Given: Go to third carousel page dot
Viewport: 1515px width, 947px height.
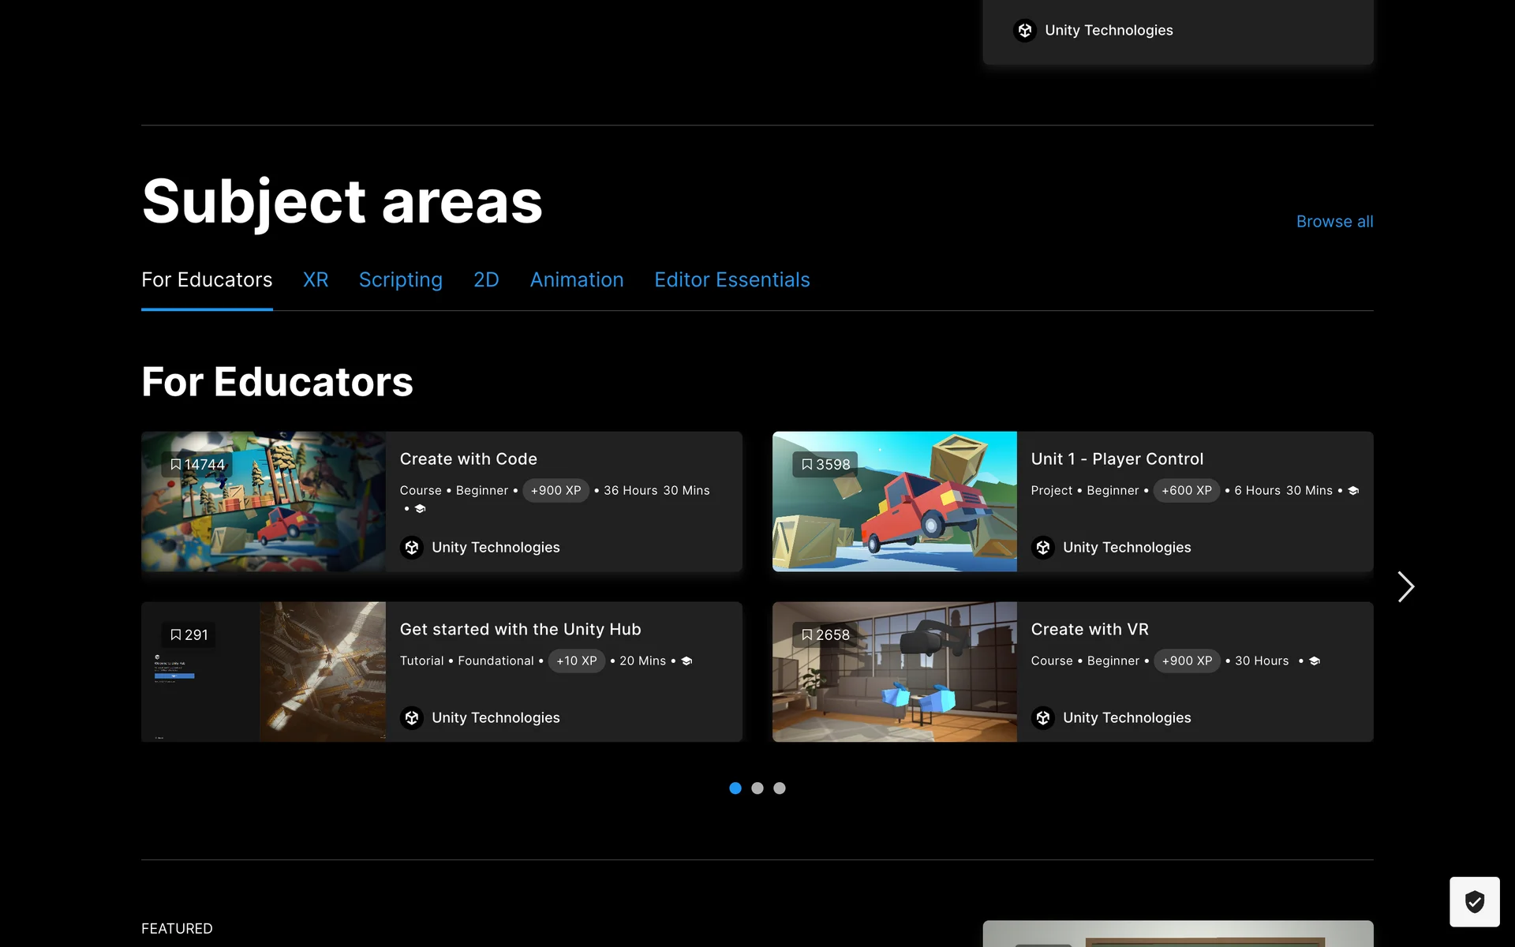Looking at the screenshot, I should coord(780,788).
